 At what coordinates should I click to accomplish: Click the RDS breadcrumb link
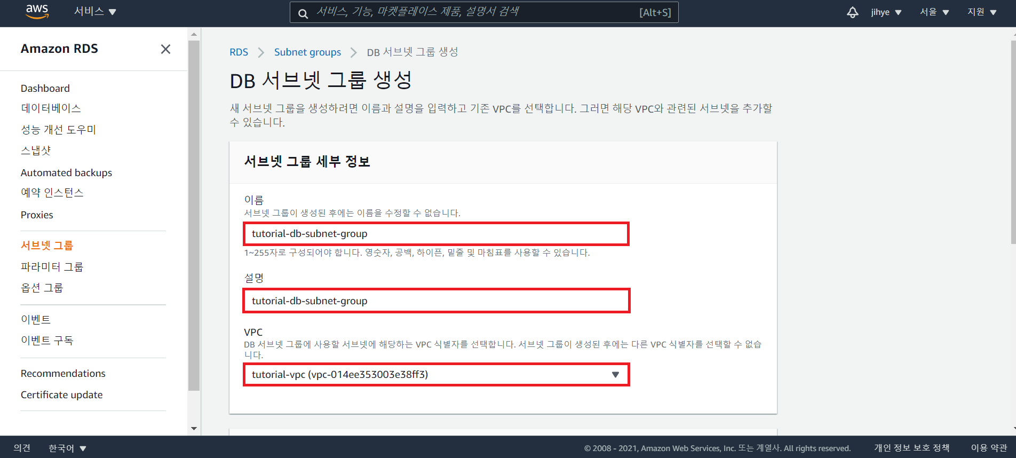(x=239, y=52)
